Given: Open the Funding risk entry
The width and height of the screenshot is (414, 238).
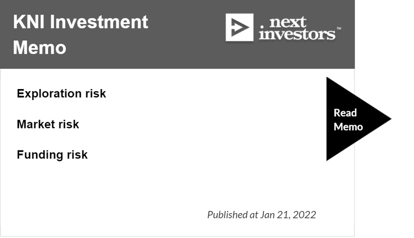Looking at the screenshot, I should [x=52, y=155].
